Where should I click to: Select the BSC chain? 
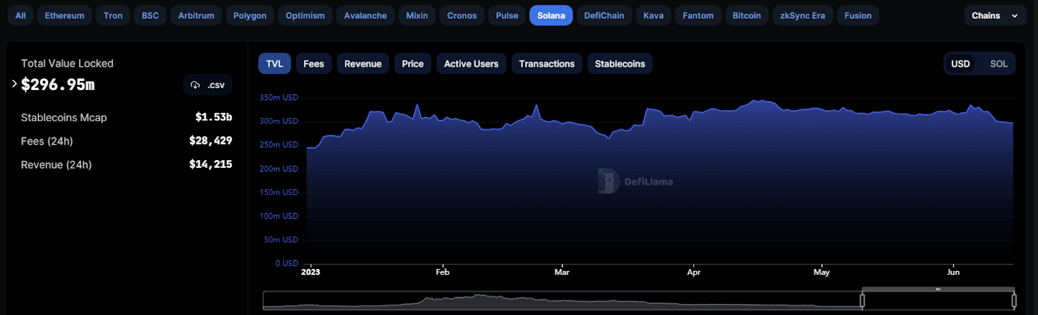[x=150, y=16]
